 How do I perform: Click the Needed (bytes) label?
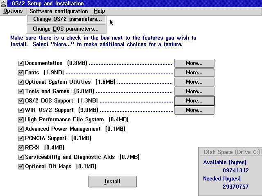point(222,178)
